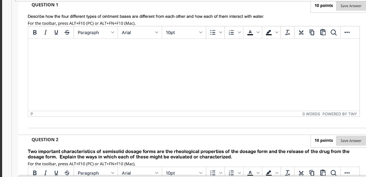Open Find and replace in Question 1 toolbar
The image size is (366, 177).
click(x=333, y=32)
